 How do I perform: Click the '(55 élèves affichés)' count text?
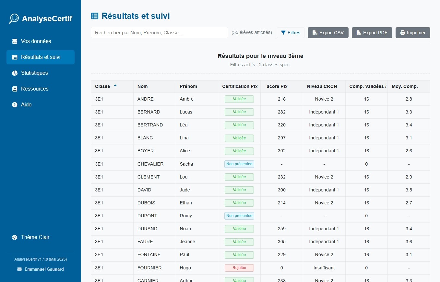click(252, 33)
